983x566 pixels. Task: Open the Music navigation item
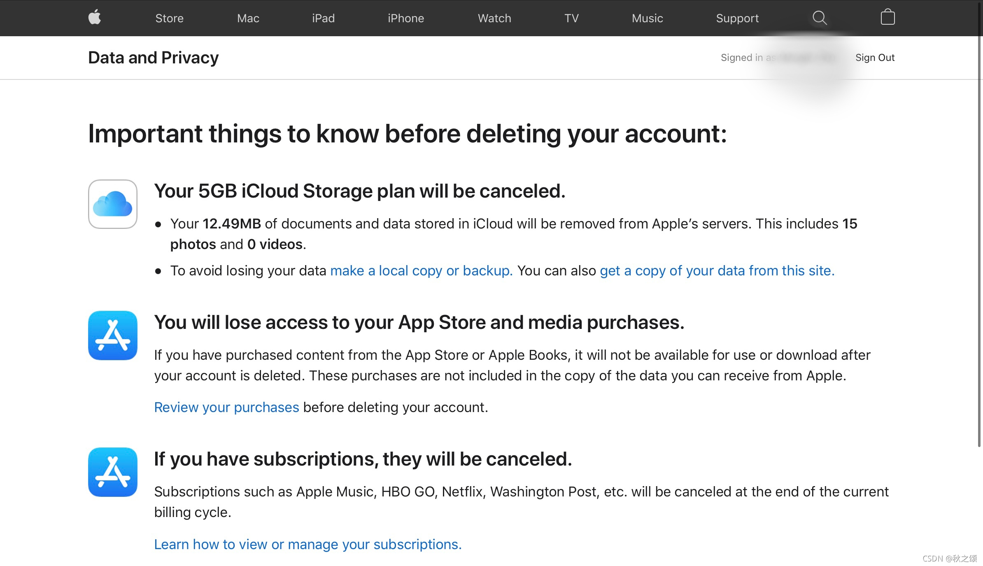click(x=647, y=18)
